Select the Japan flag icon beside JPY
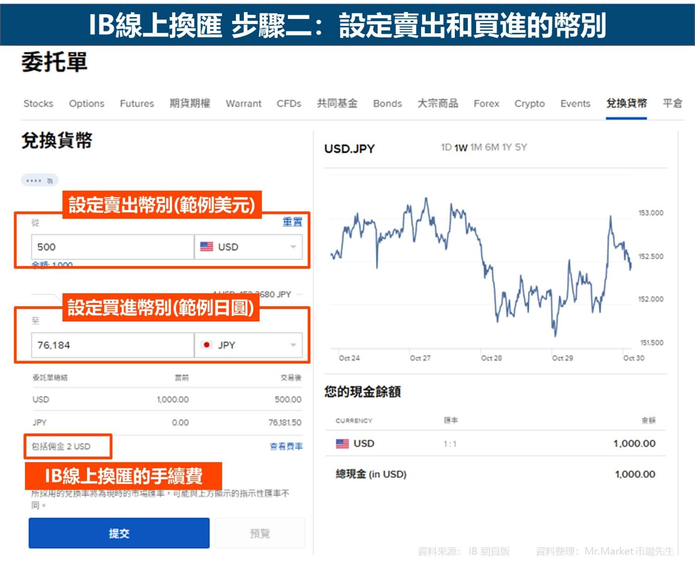Viewport: 695px width, 563px height. coord(206,345)
